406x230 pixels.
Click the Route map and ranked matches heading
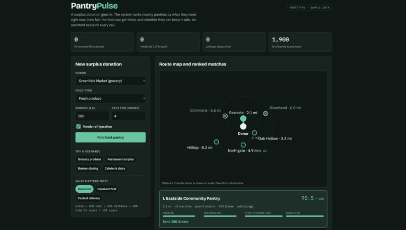pyautogui.click(x=192, y=64)
